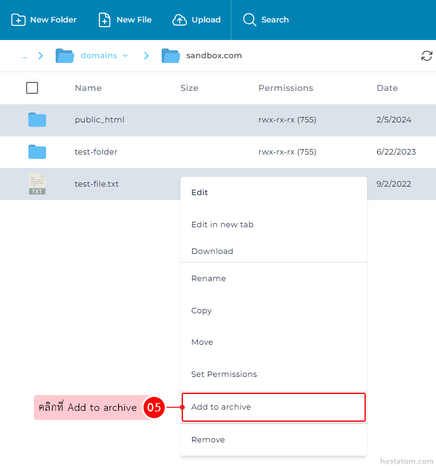Click the Upload cloud icon

point(180,20)
